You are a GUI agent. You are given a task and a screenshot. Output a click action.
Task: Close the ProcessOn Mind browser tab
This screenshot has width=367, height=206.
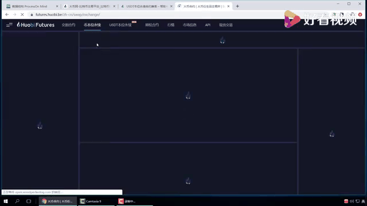pos(57,6)
